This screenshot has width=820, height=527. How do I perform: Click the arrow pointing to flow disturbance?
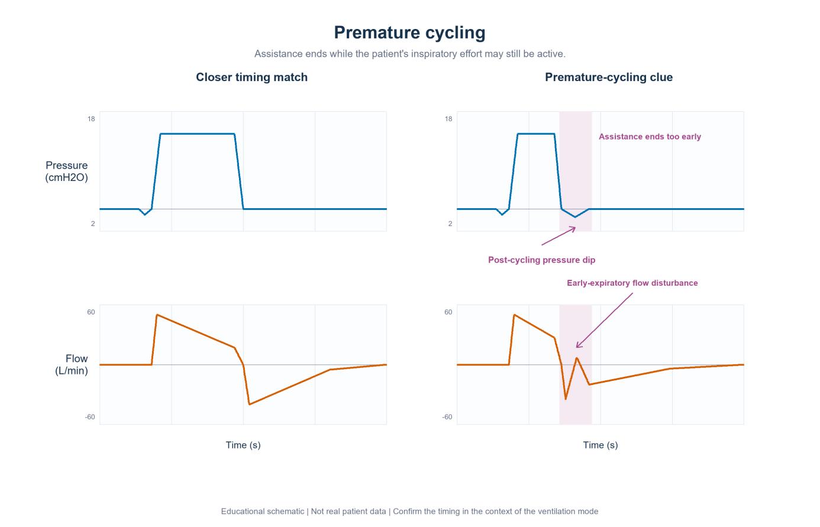pos(604,321)
